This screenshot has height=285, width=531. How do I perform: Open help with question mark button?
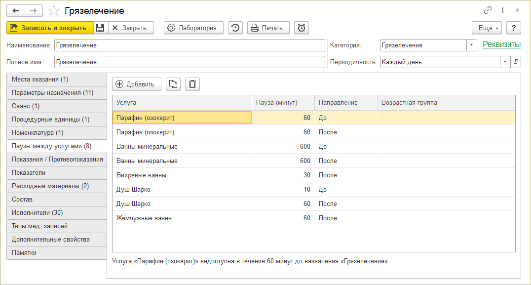514,28
